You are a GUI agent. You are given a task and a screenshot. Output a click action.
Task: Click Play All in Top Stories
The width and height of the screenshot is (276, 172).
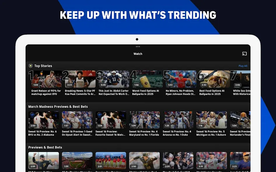[x=243, y=66]
